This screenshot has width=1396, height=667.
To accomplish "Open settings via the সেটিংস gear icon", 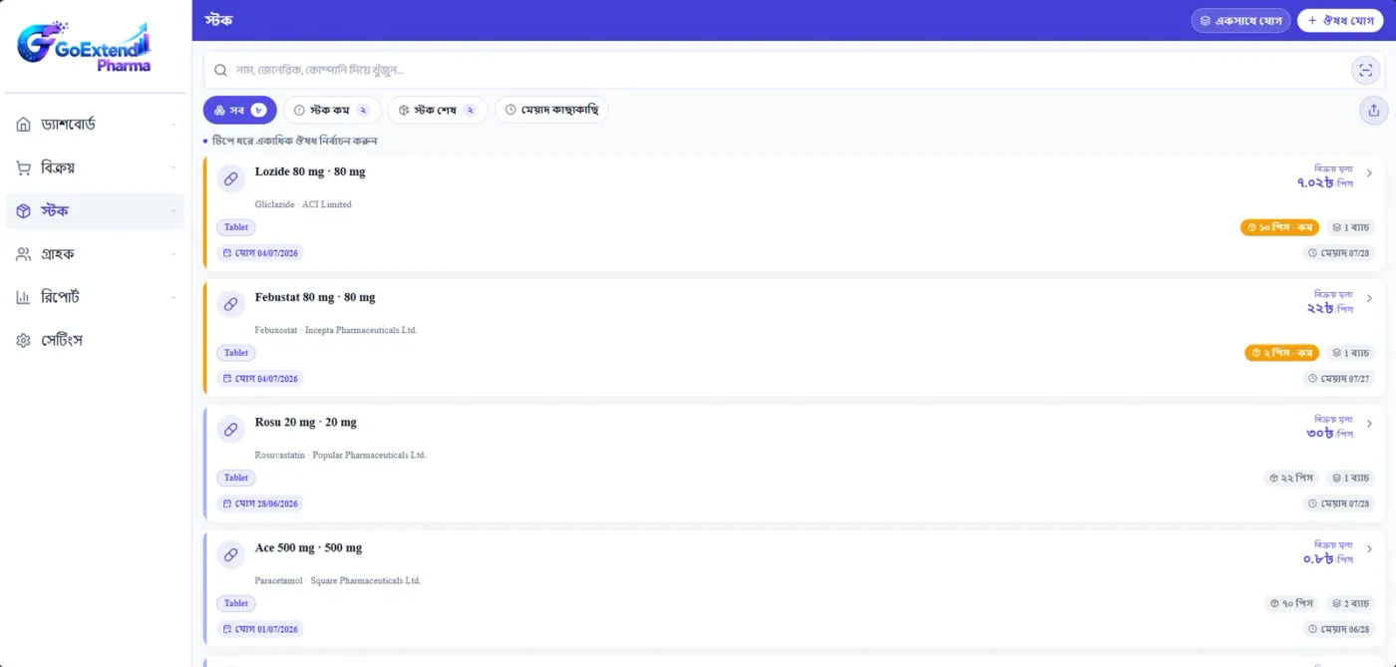I will click(23, 341).
